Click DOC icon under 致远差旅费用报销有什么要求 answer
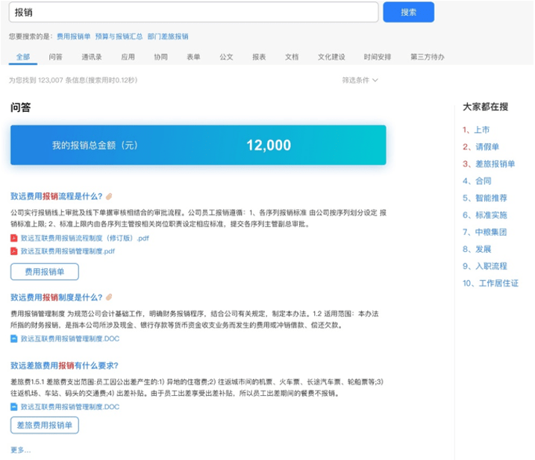The image size is (535, 460). pyautogui.click(x=14, y=406)
